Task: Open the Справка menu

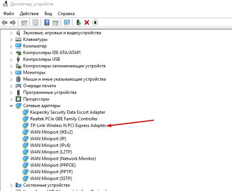Action: coord(66,14)
